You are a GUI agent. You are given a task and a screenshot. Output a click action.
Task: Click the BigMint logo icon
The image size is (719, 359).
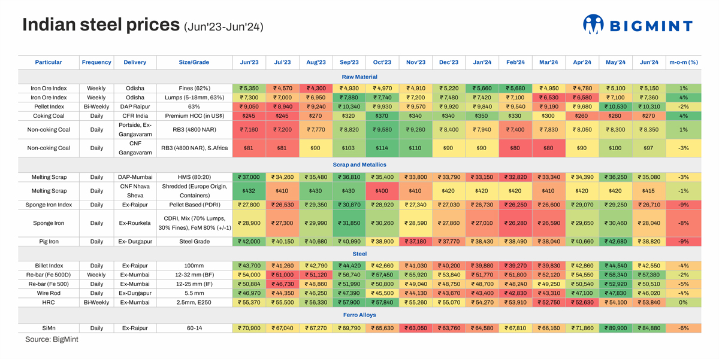[593, 25]
